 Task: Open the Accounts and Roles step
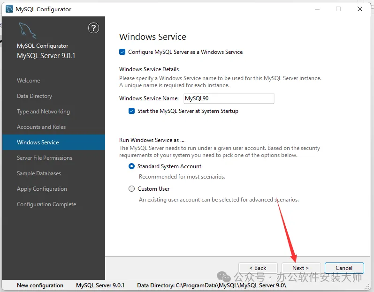point(41,127)
